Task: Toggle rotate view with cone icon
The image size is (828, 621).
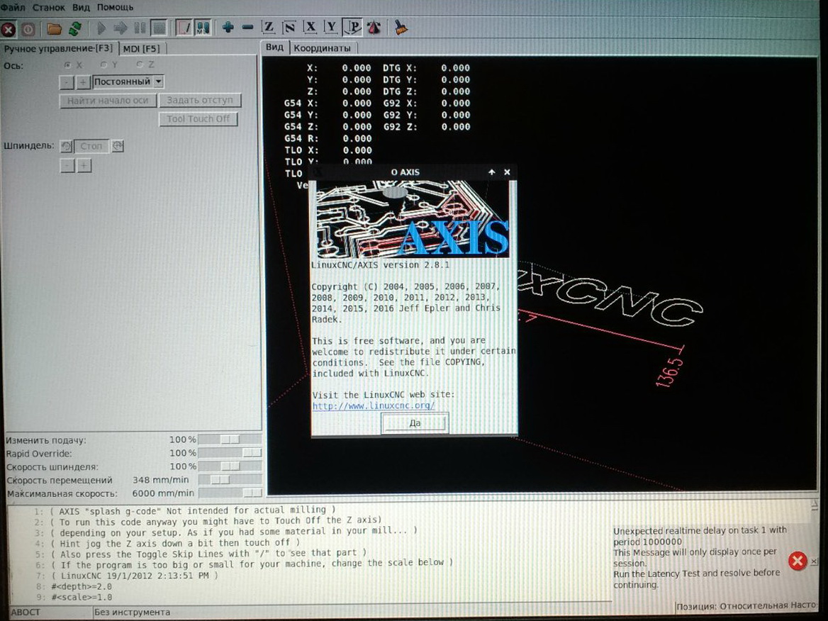Action: (x=374, y=27)
